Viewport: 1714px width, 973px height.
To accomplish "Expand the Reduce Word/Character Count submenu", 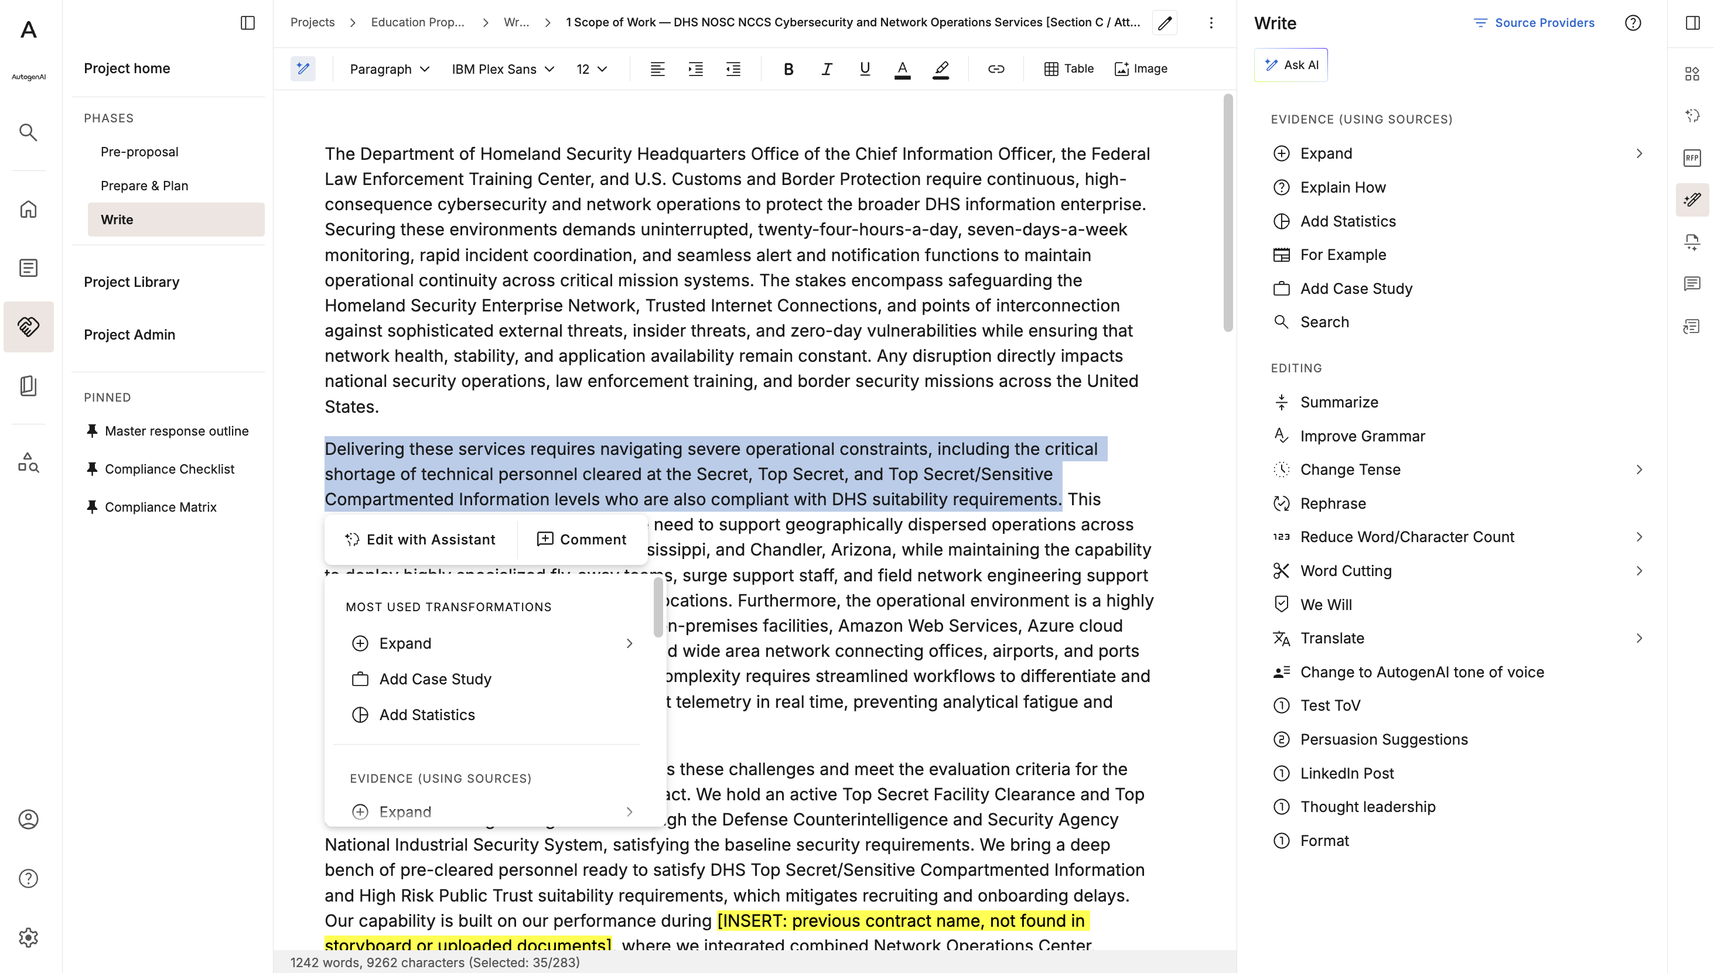I will pyautogui.click(x=1639, y=537).
